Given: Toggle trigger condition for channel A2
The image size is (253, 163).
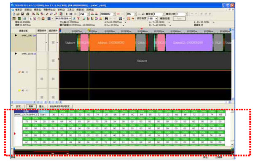Looking at the screenshot, I should [42, 79].
